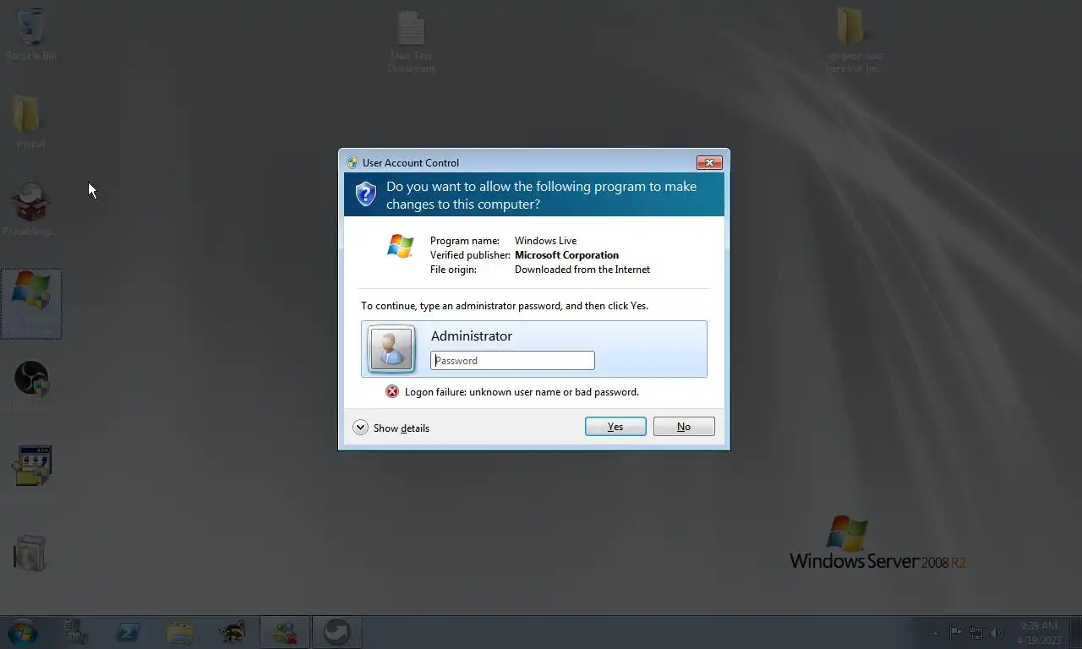This screenshot has height=649, width=1082.
Task: Select the New Text Document desktop icon
Action: tap(412, 41)
